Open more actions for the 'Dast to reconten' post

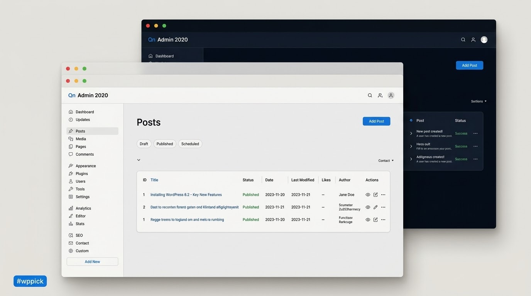383,207
